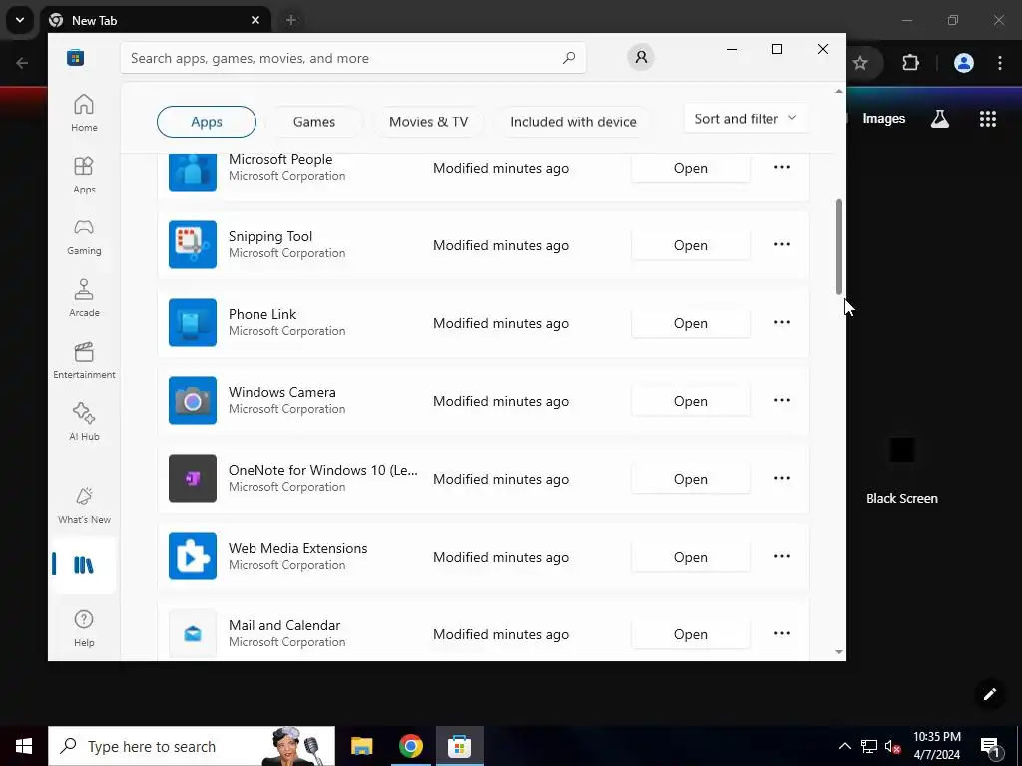
Task: Open the Chrome three-dot menu
Action: pos(1000,63)
